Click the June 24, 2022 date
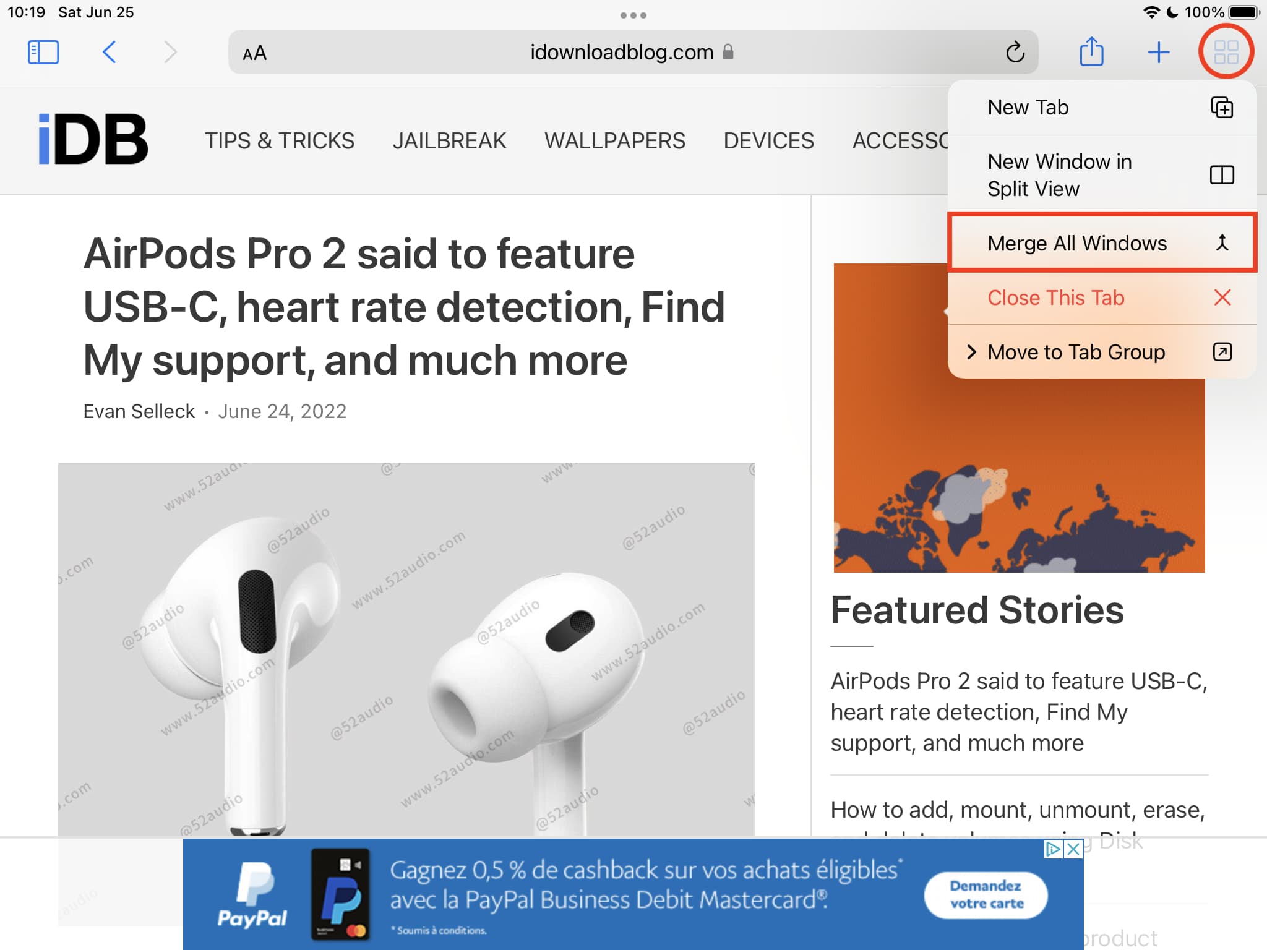1267x950 pixels. 282,411
